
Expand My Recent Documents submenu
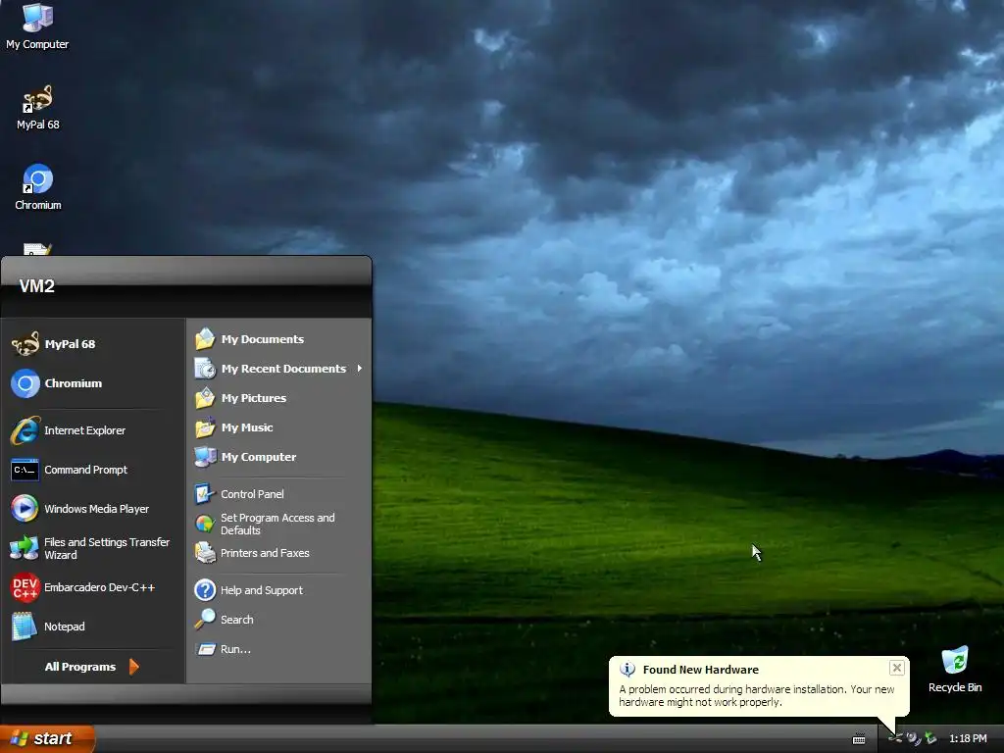[279, 369]
